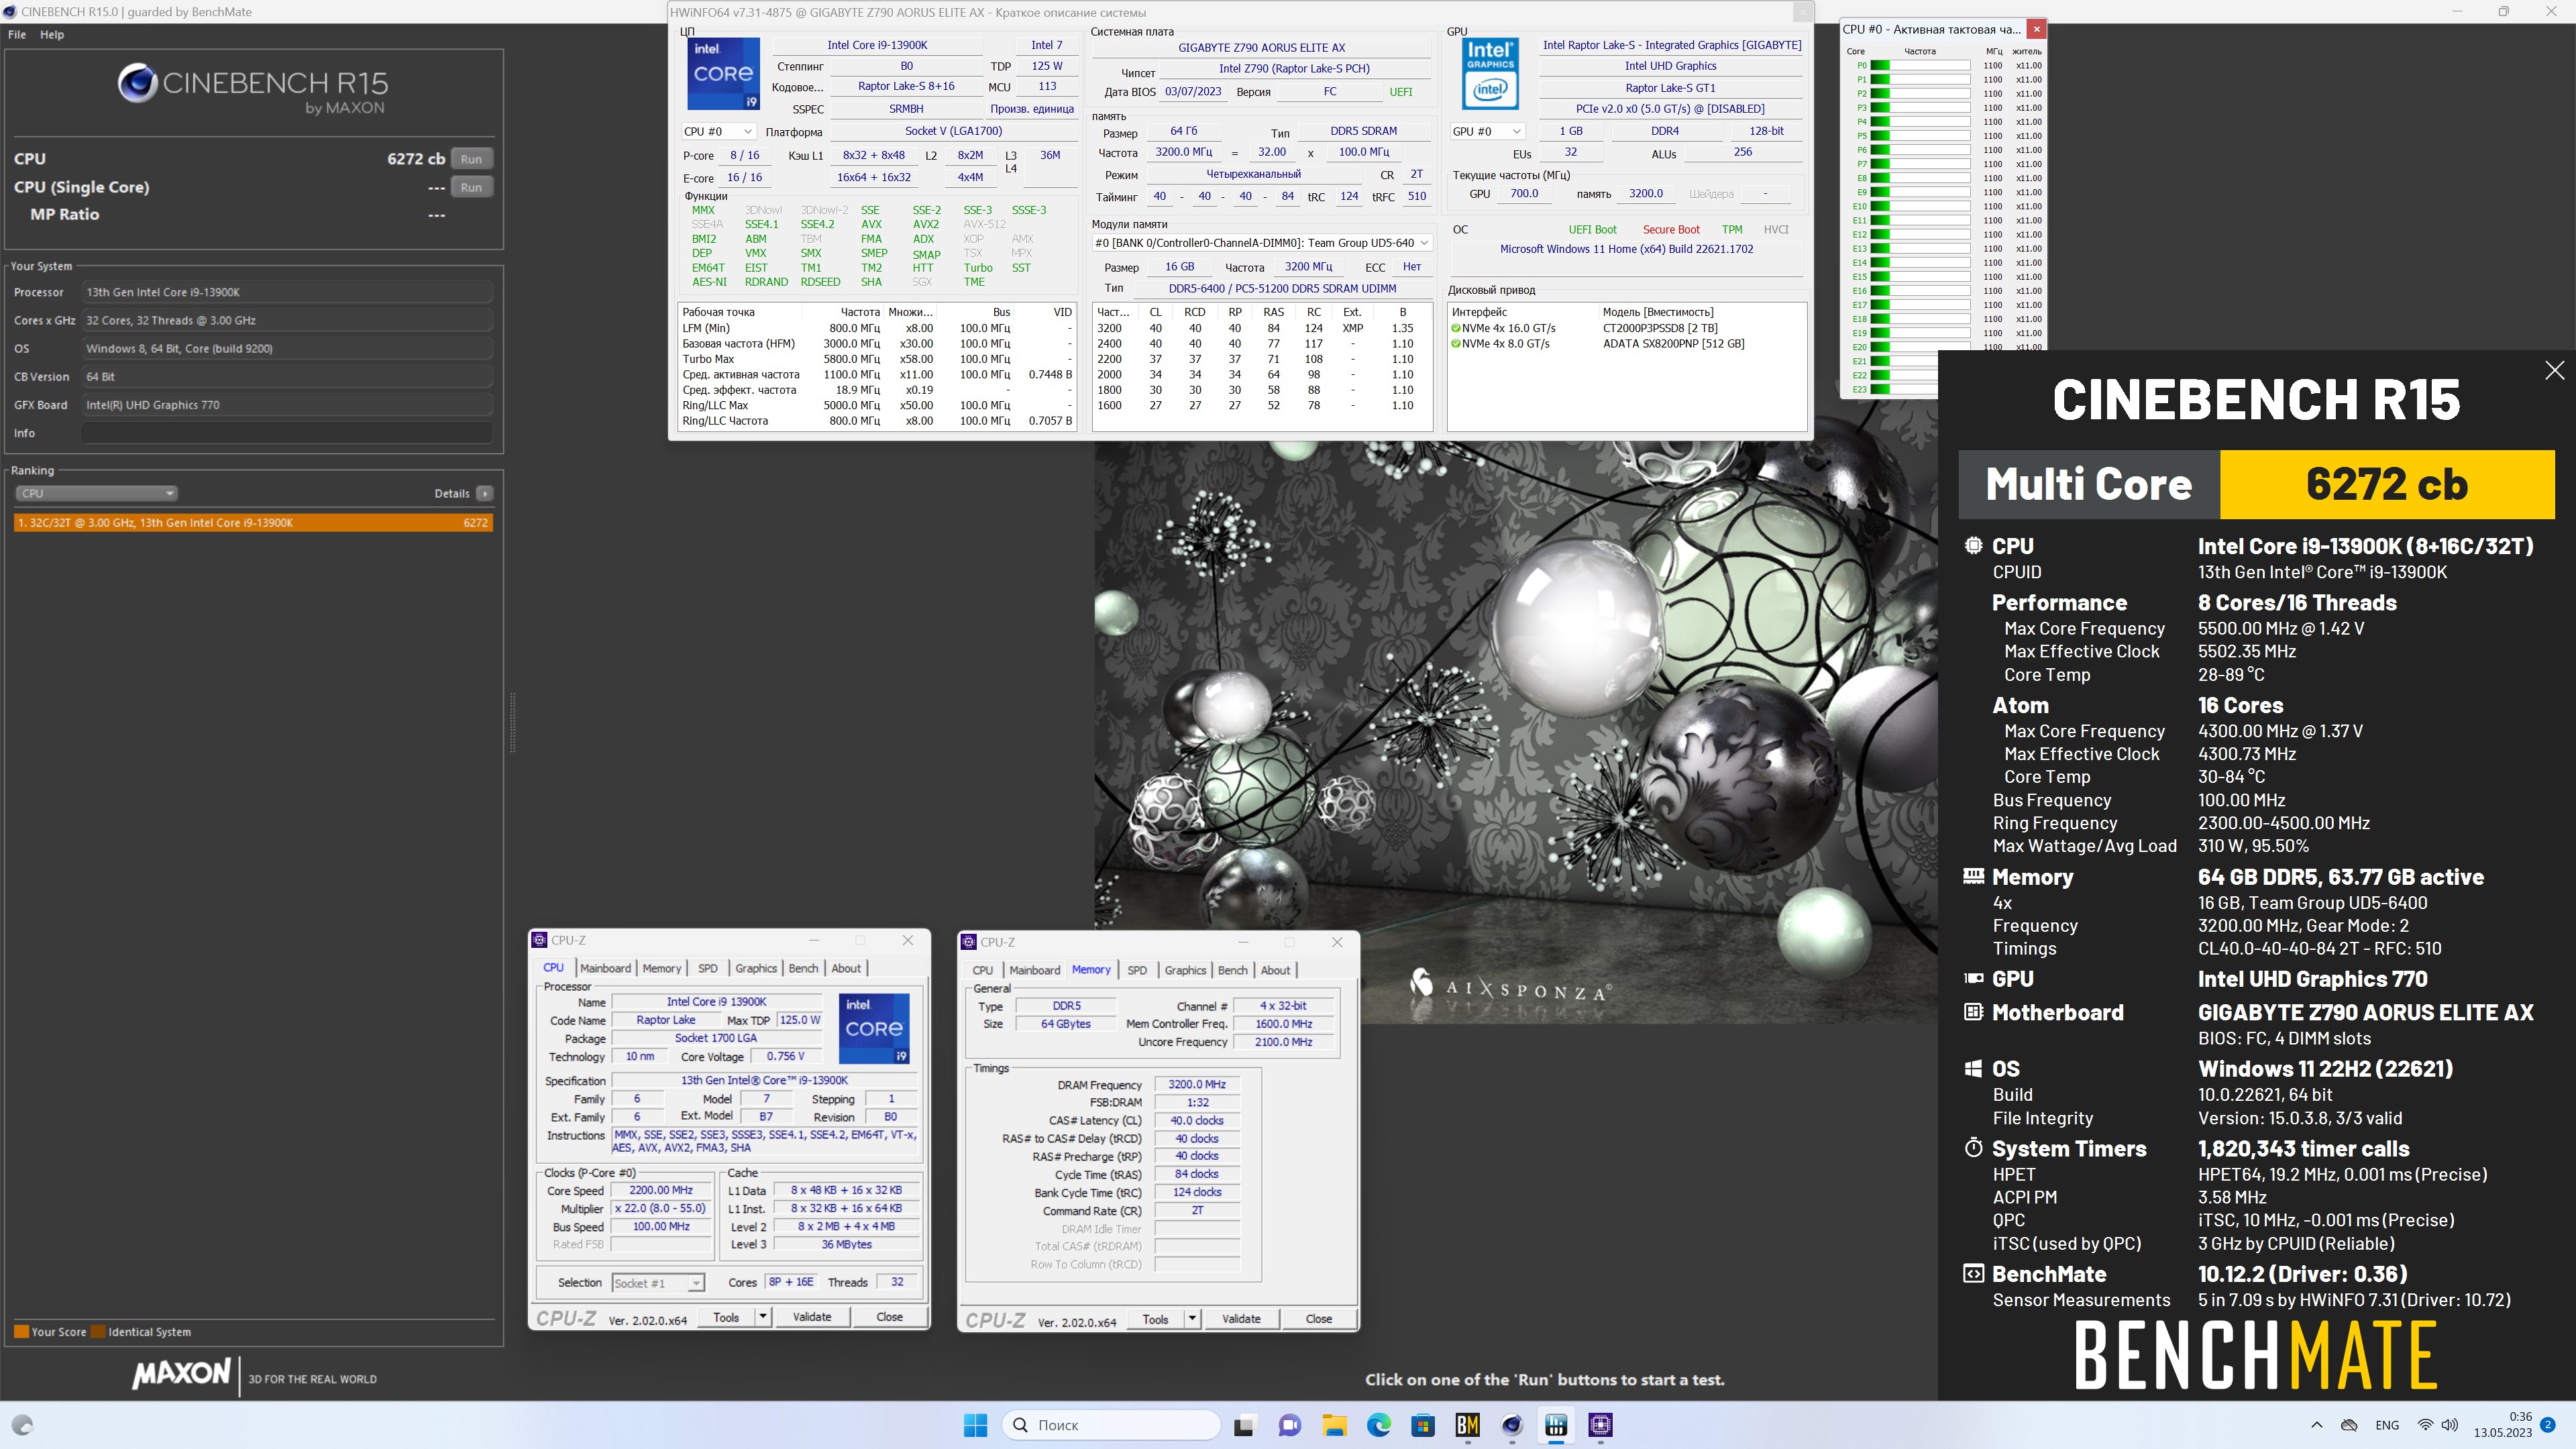2576x1449 pixels.
Task: Click the Cinebench R15 sphere logo
Action: point(138,83)
